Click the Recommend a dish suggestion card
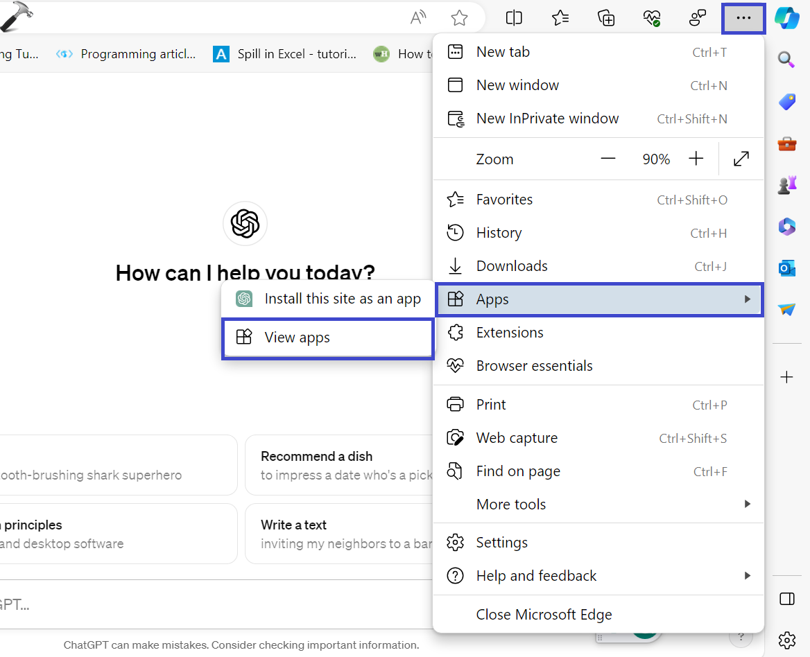This screenshot has height=657, width=810. [340, 465]
